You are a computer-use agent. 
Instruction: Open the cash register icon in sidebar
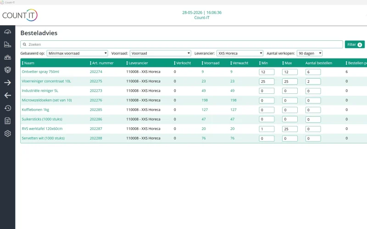coord(7,44)
